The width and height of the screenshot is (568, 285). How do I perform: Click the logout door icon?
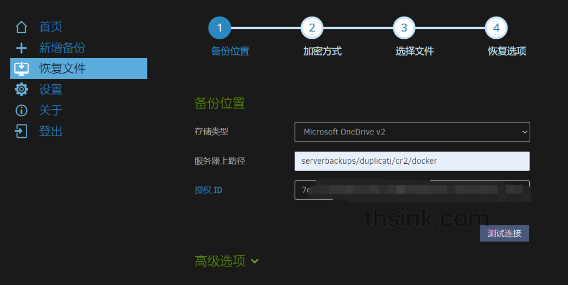21,131
